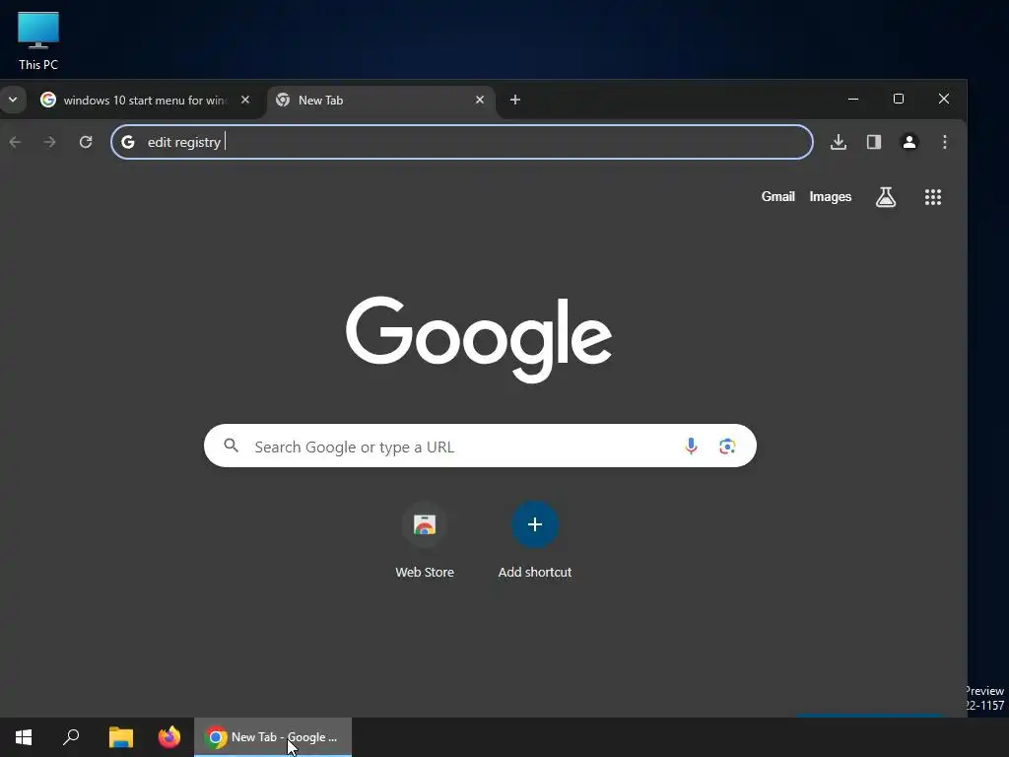This screenshot has height=757, width=1009.
Task: Click the magnifier icon in Google search box
Action: [231, 446]
